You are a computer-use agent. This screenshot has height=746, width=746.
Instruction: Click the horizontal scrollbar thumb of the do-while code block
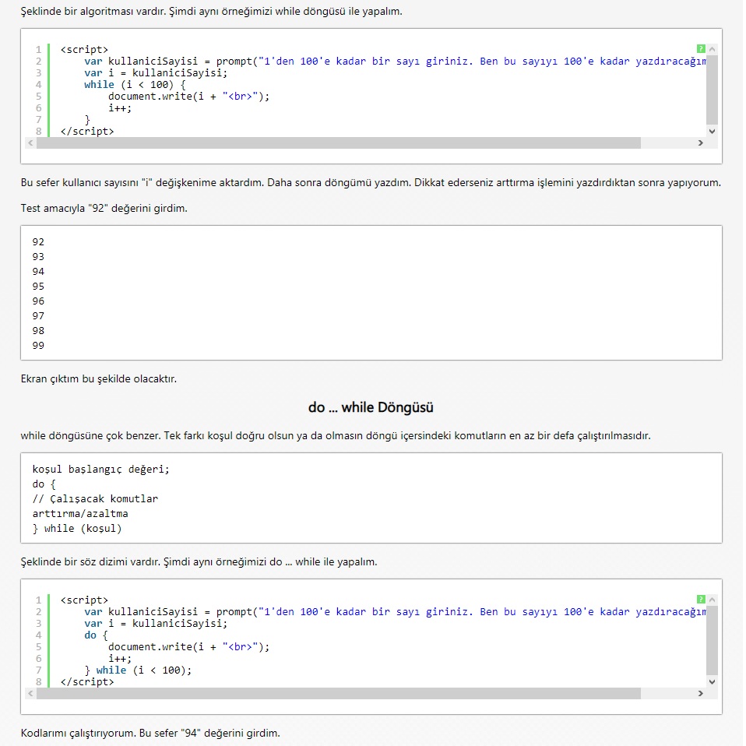[338, 693]
